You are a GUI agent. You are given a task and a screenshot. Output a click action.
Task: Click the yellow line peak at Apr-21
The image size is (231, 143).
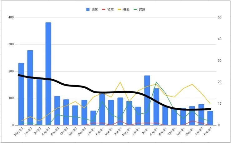(120, 82)
